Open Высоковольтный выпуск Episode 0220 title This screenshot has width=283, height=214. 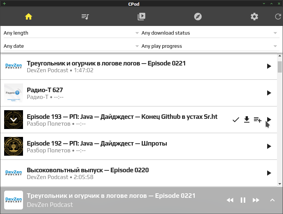click(88, 170)
